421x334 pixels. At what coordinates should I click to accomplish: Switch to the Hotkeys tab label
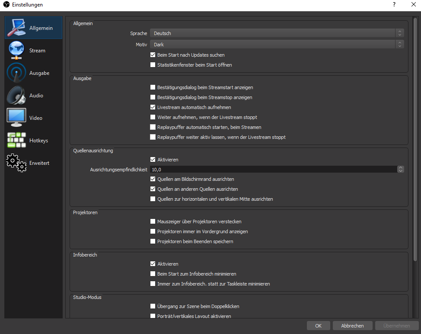click(x=38, y=141)
